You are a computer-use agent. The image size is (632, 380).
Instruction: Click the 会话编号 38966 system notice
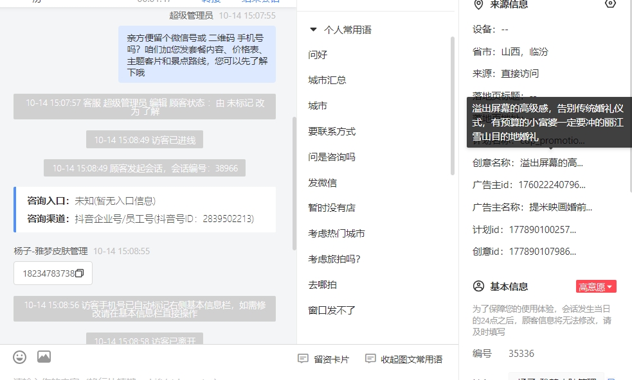point(145,168)
